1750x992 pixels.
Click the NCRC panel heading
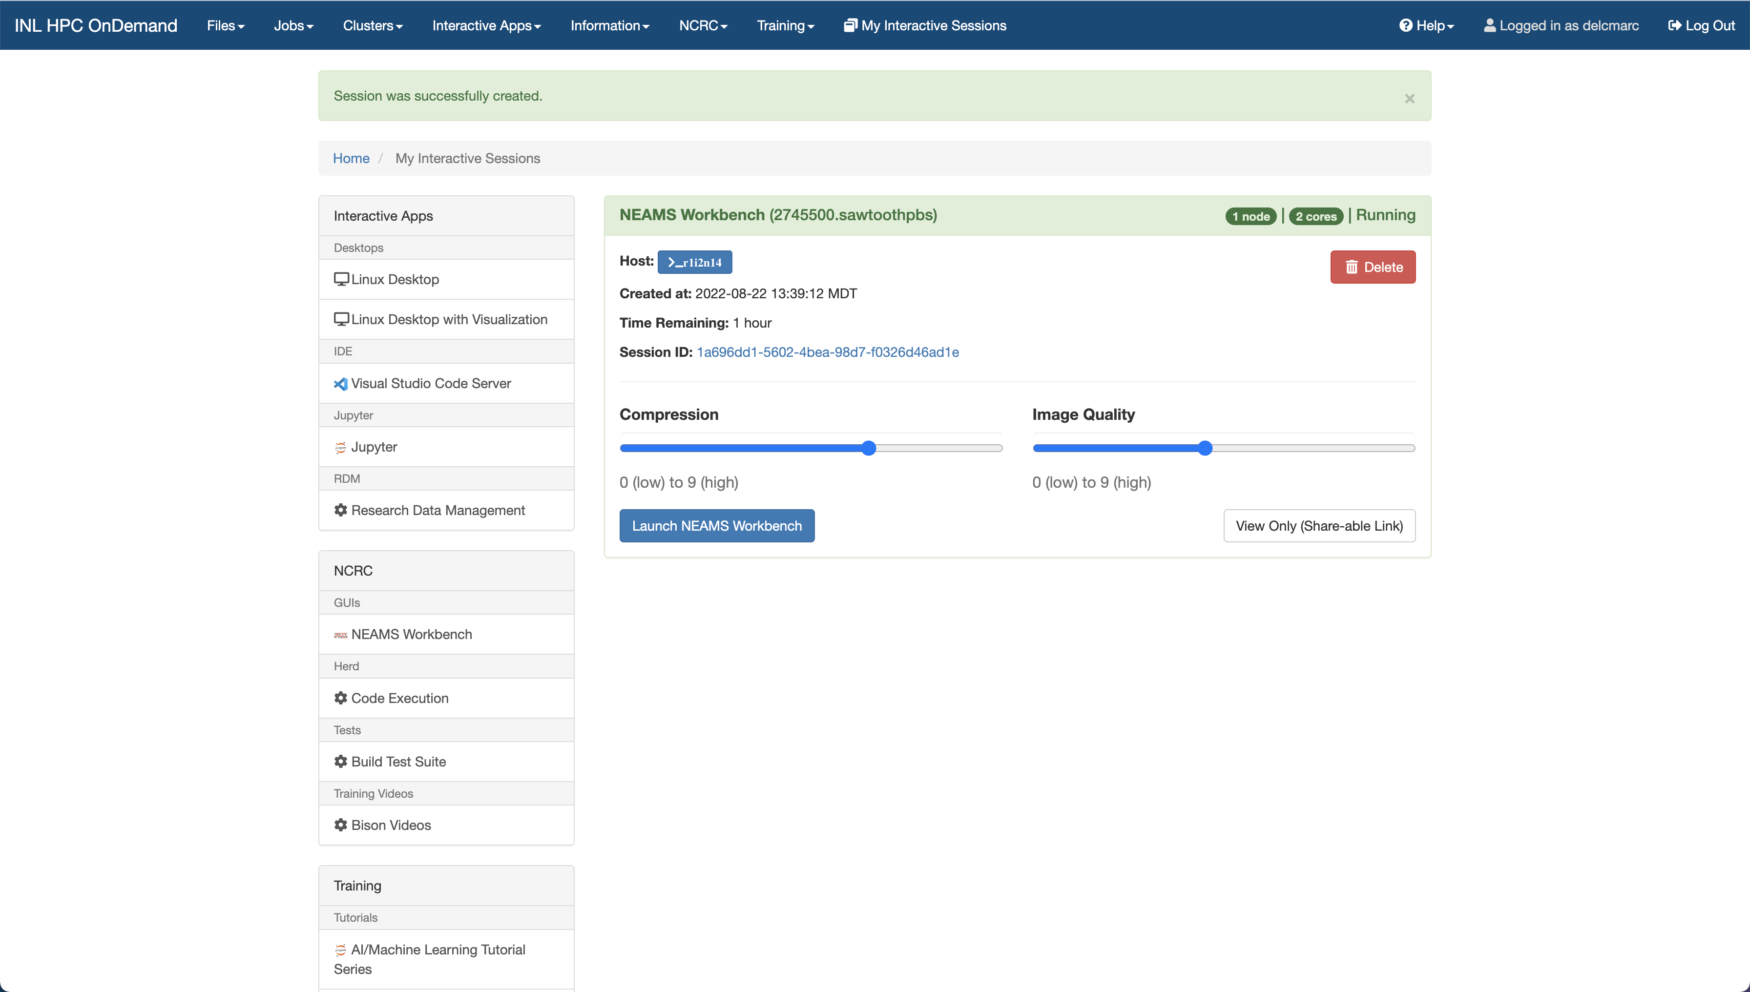(446, 571)
